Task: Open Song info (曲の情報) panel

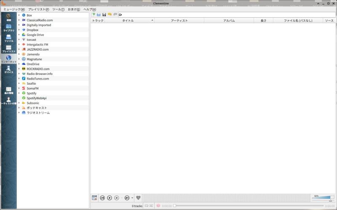Action: point(8,90)
